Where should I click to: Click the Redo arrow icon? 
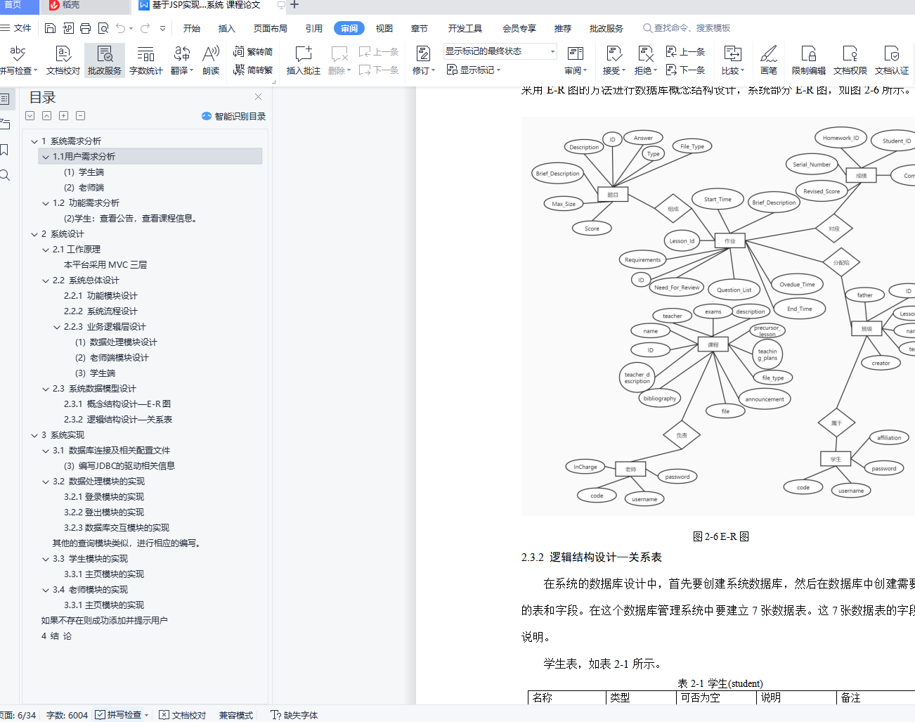145,28
